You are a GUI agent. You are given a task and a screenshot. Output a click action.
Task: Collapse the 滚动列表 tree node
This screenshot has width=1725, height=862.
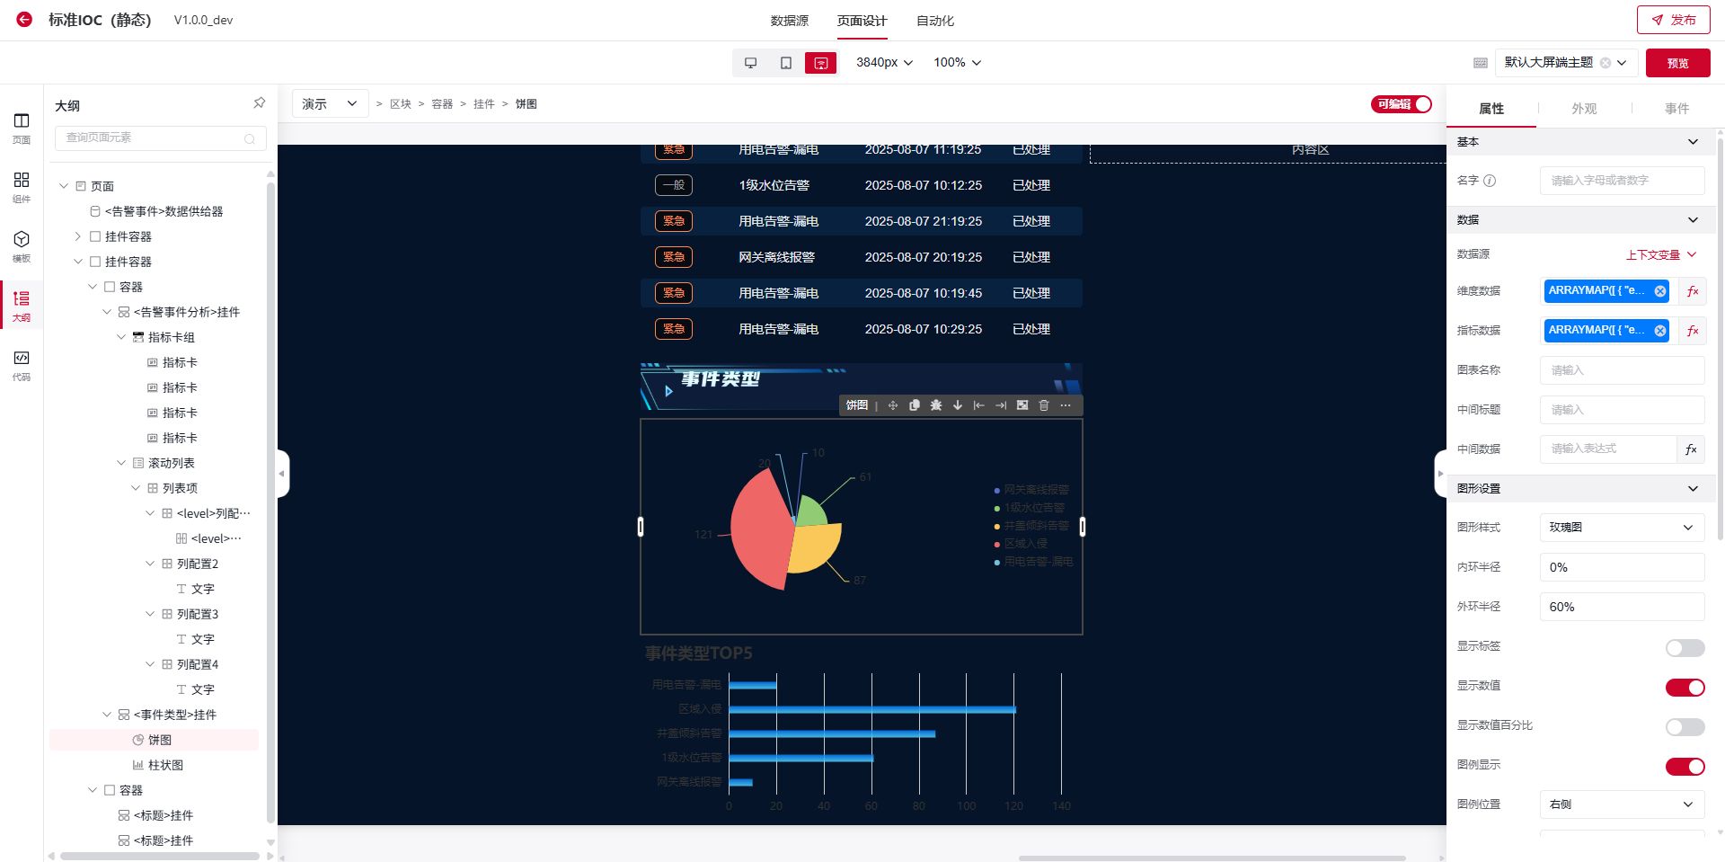click(x=121, y=463)
